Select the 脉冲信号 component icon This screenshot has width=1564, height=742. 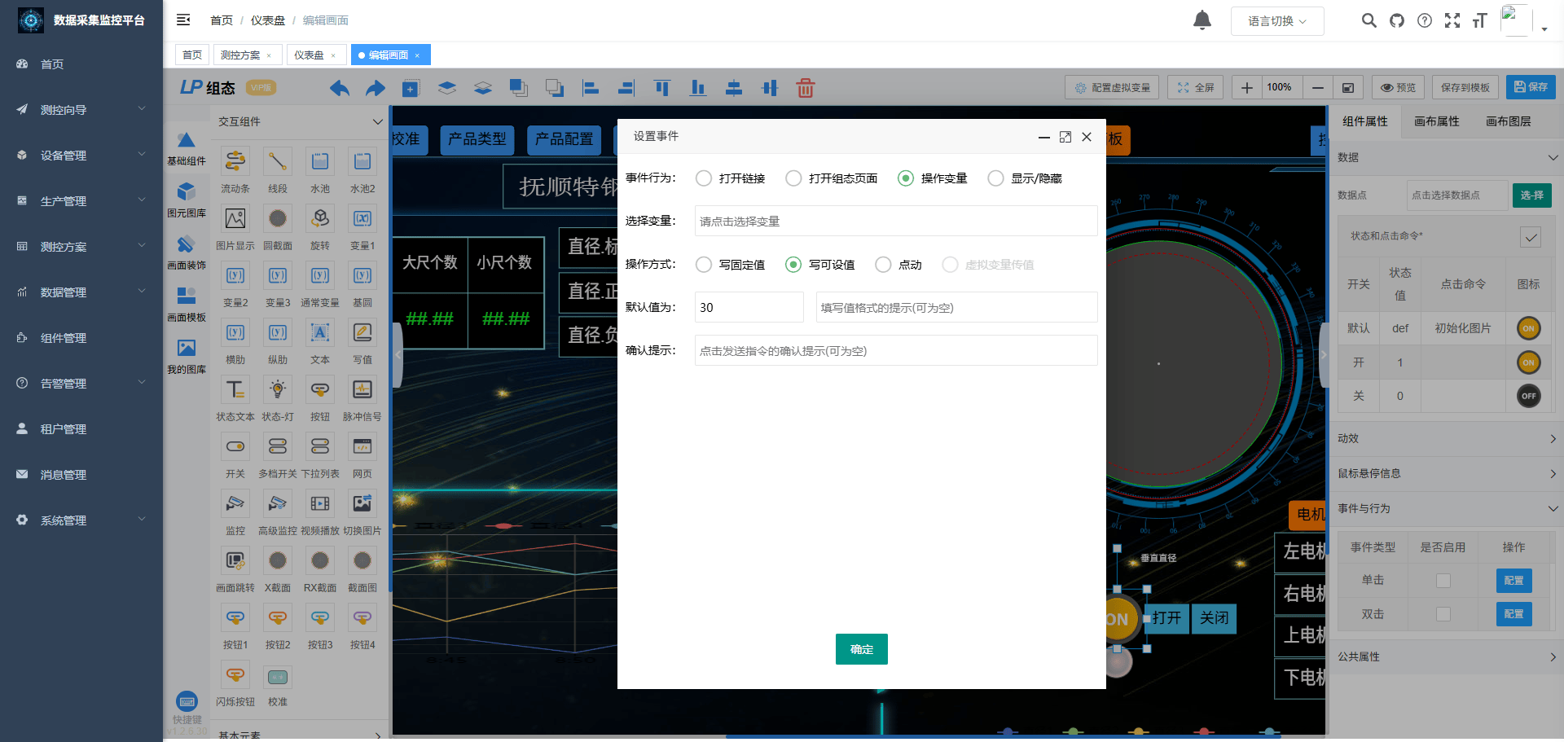pyautogui.click(x=362, y=390)
